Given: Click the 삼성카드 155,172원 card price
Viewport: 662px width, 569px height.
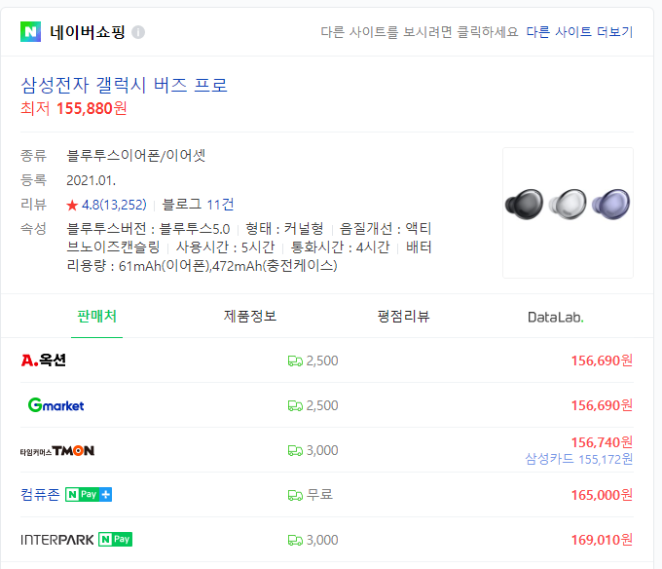Looking at the screenshot, I should 579,459.
